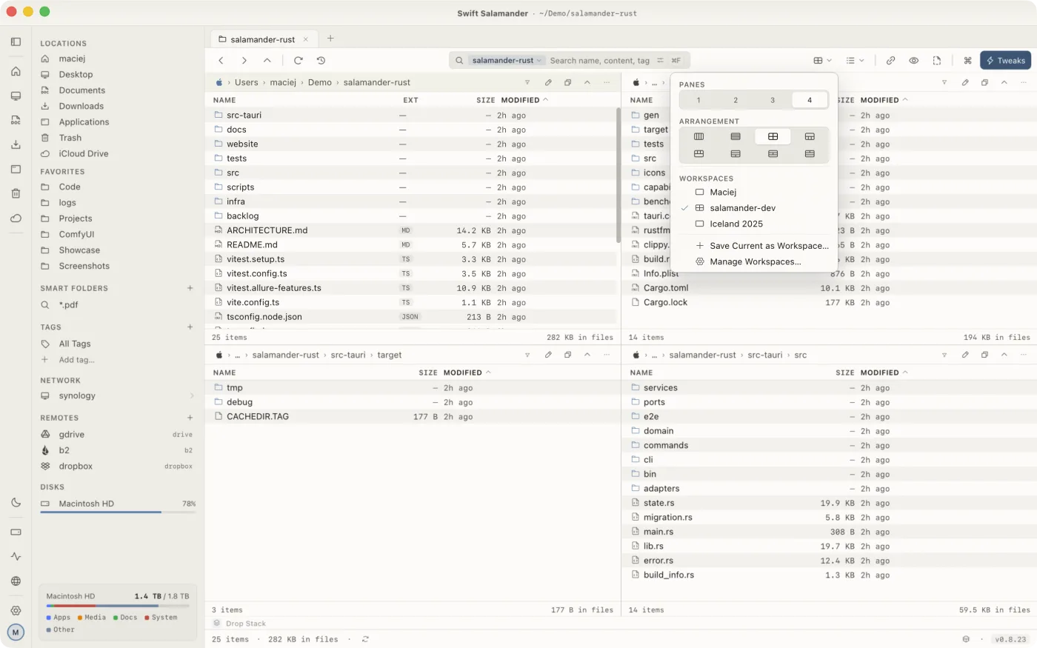Viewport: 1037px width, 648px height.
Task: Set pane count to 1
Action: [698, 100]
